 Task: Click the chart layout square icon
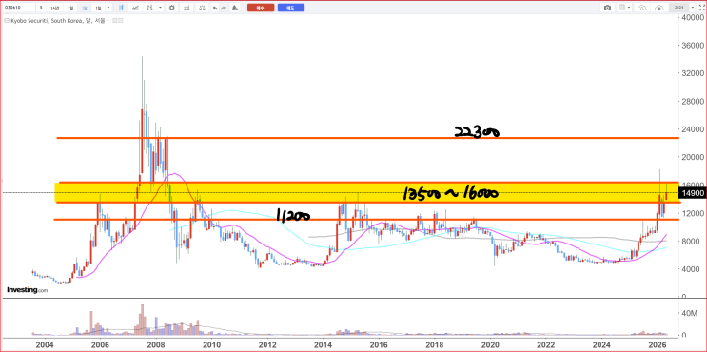click(x=621, y=8)
